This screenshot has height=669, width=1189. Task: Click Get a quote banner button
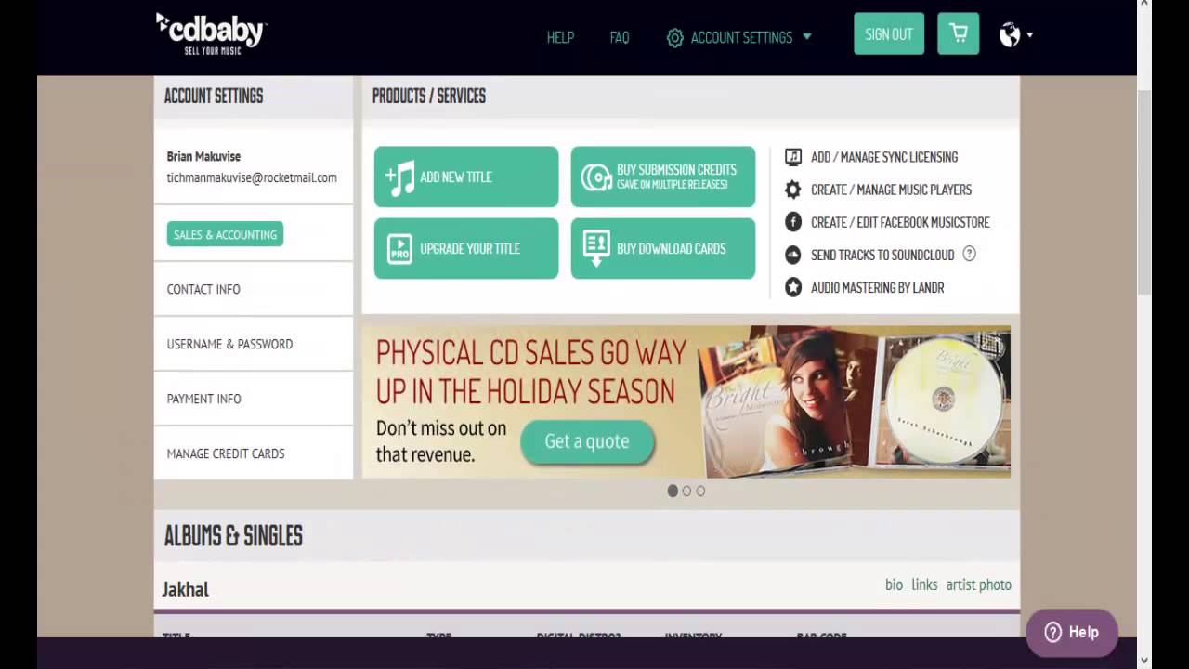click(587, 441)
